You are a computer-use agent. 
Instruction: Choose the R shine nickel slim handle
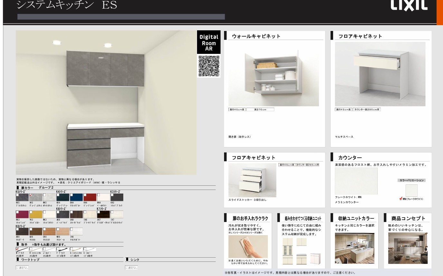coord(36,250)
